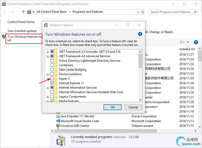Open View installed updates link

[22, 31]
